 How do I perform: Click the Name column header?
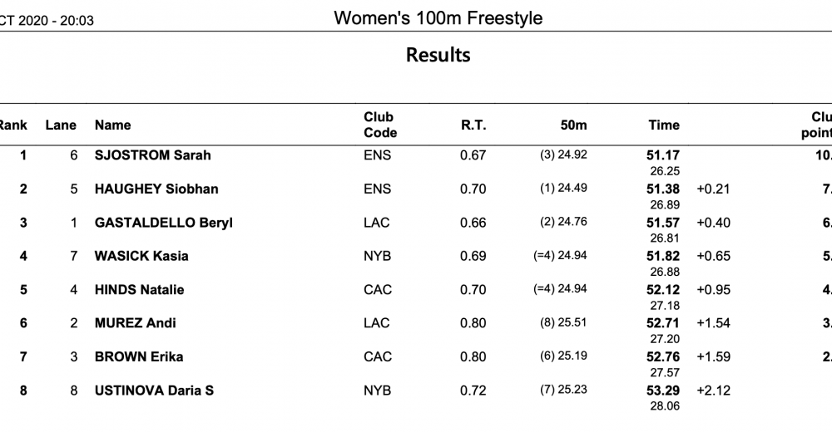pos(112,125)
